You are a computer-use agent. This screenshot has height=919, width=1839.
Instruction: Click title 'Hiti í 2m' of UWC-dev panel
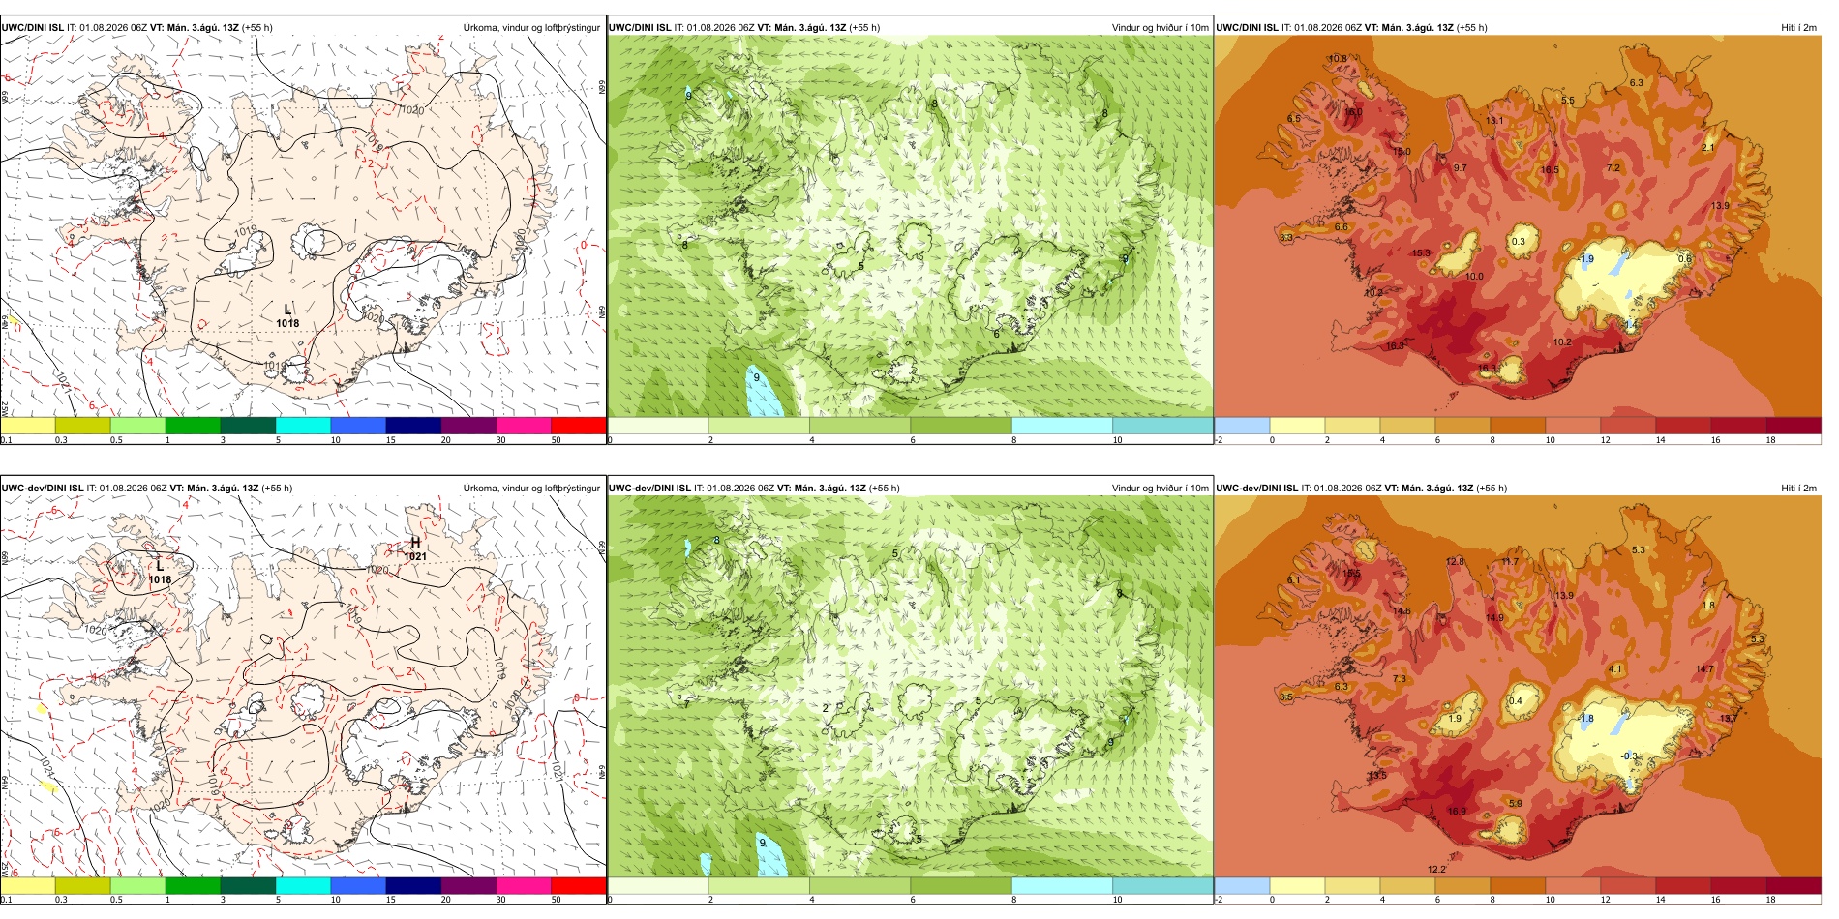[1798, 488]
